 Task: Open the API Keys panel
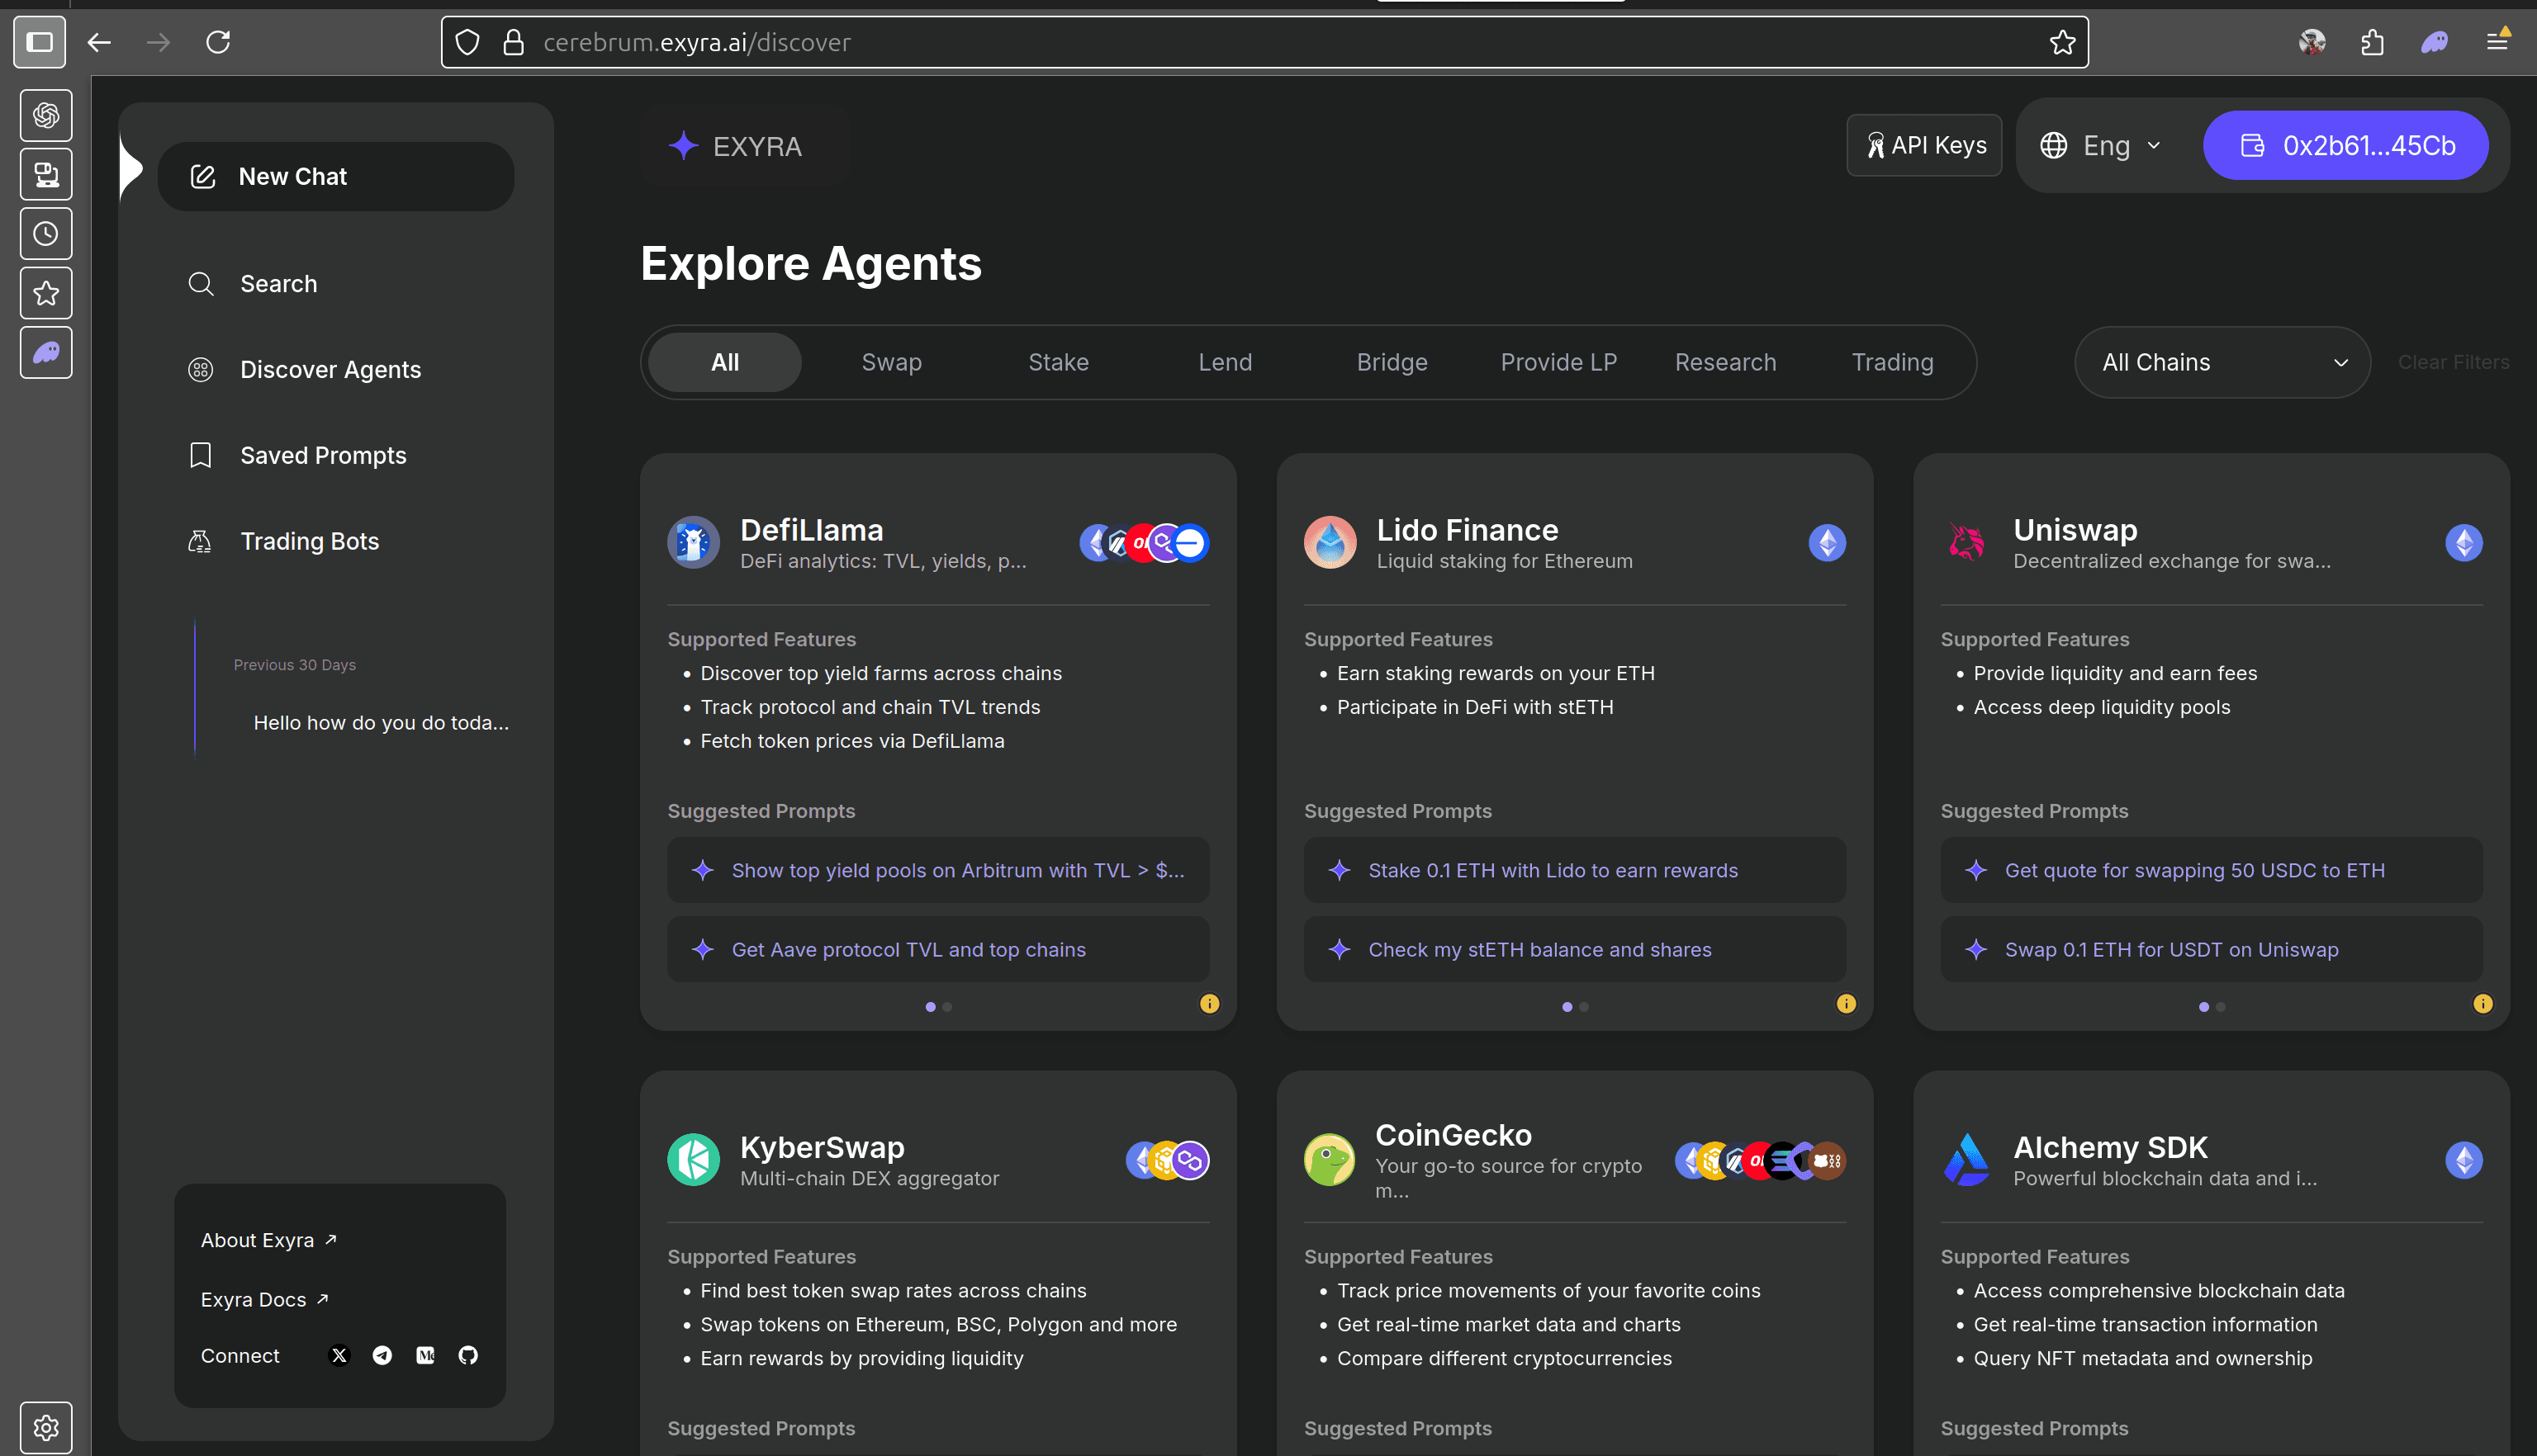point(1923,145)
